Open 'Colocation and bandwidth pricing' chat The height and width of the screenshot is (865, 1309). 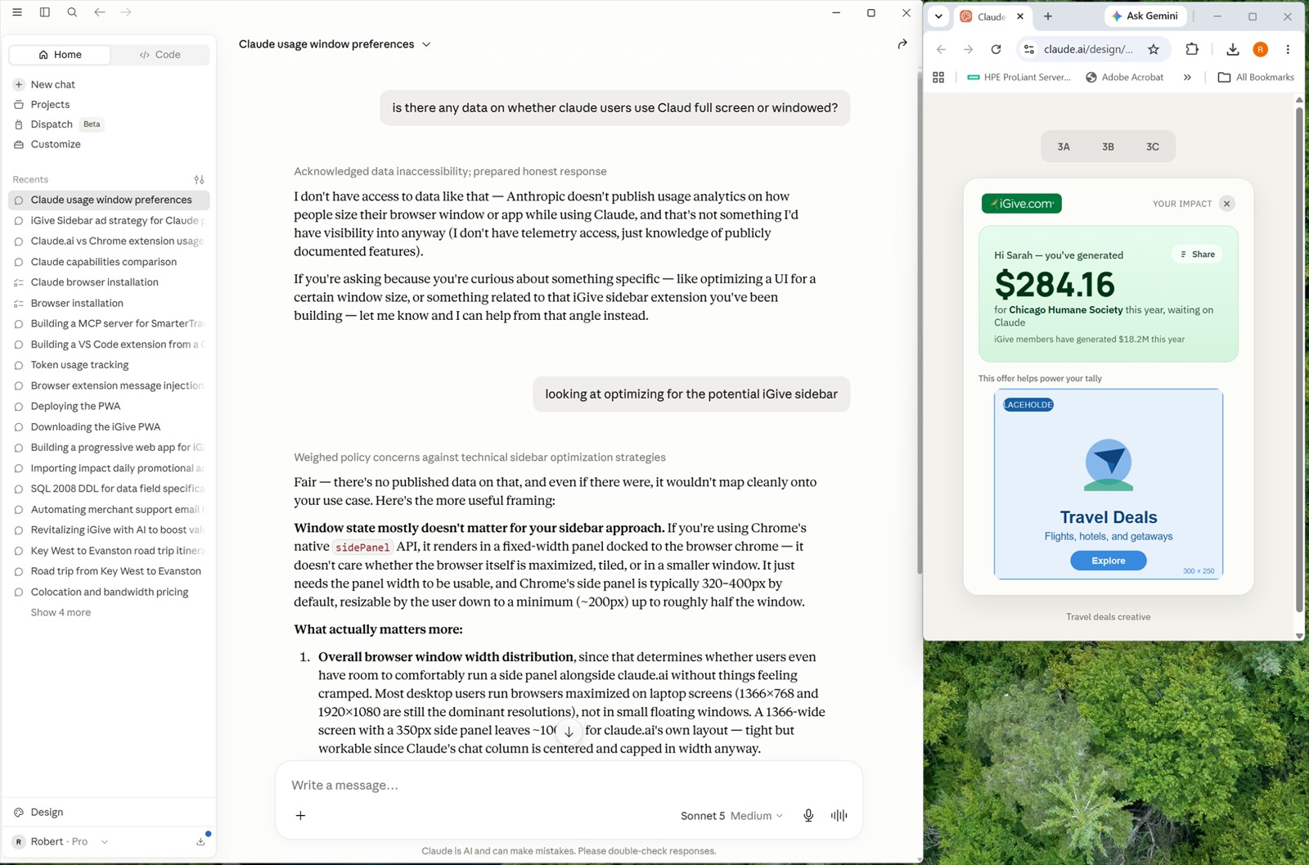click(x=109, y=592)
